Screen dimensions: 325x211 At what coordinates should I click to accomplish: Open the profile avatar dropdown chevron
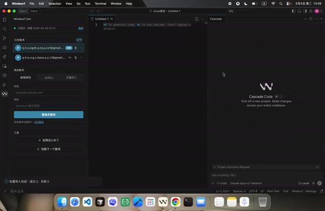tap(321, 11)
